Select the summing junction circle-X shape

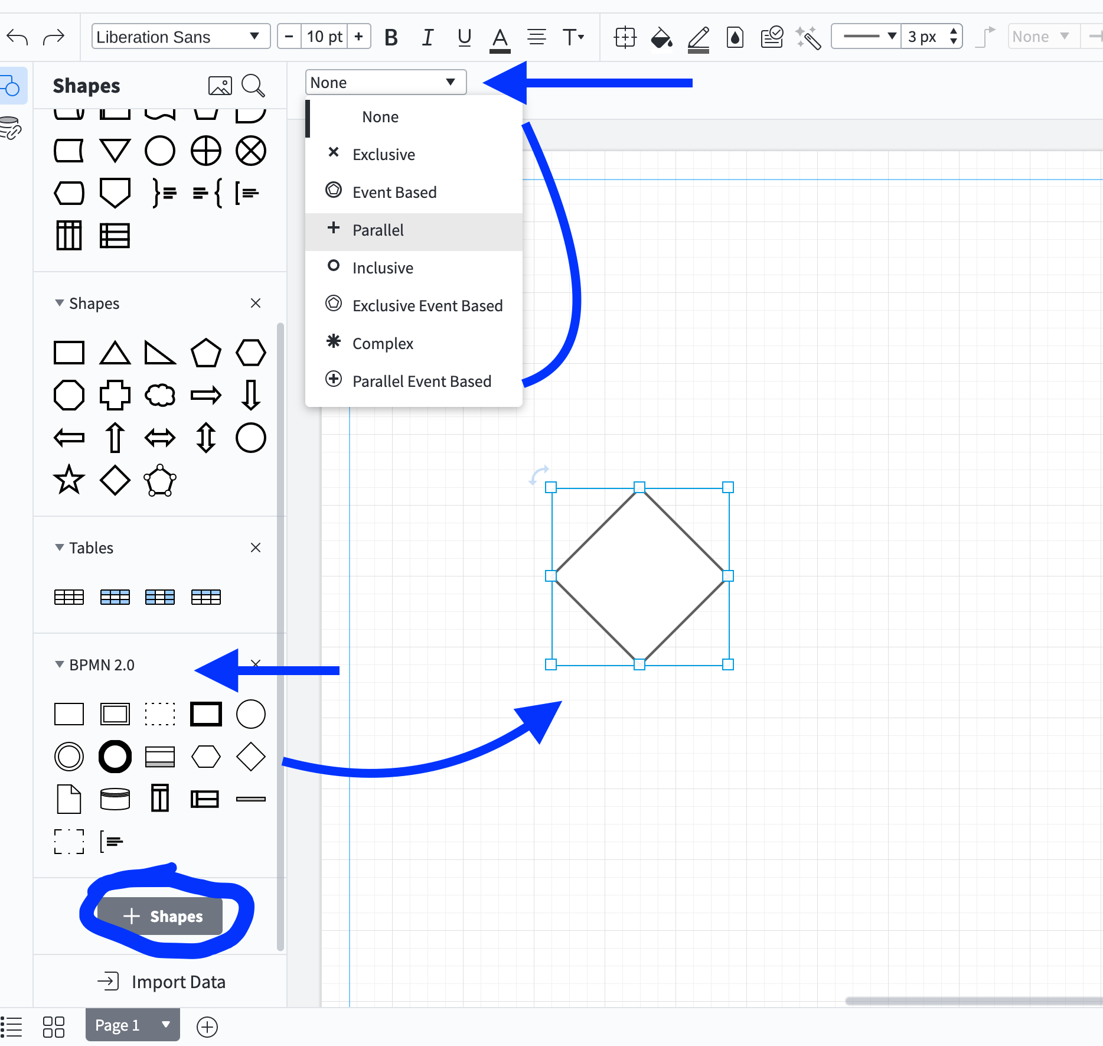coord(251,151)
